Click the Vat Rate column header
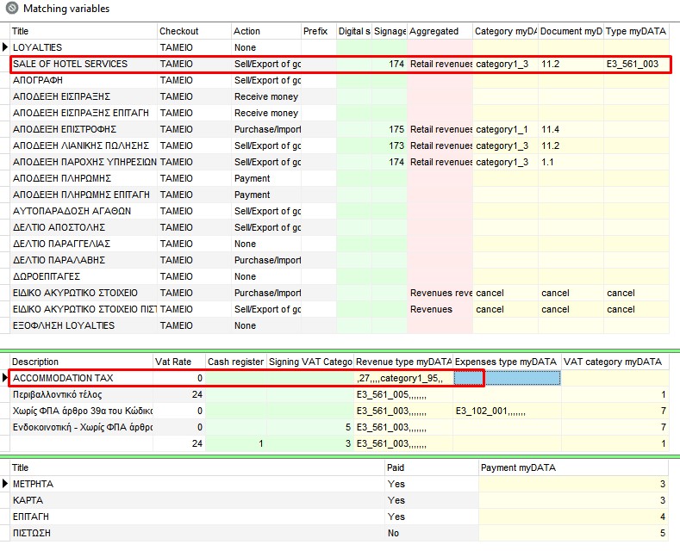The height and width of the screenshot is (557, 680). 179,362
